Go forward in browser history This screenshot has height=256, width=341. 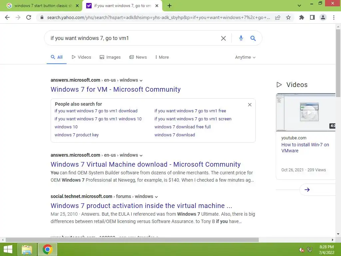click(x=18, y=17)
